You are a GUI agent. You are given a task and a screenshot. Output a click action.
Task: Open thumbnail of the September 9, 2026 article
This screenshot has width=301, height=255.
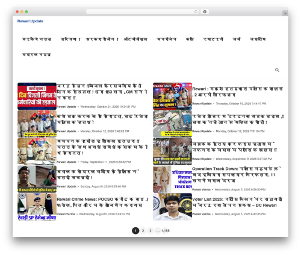coord(172,151)
